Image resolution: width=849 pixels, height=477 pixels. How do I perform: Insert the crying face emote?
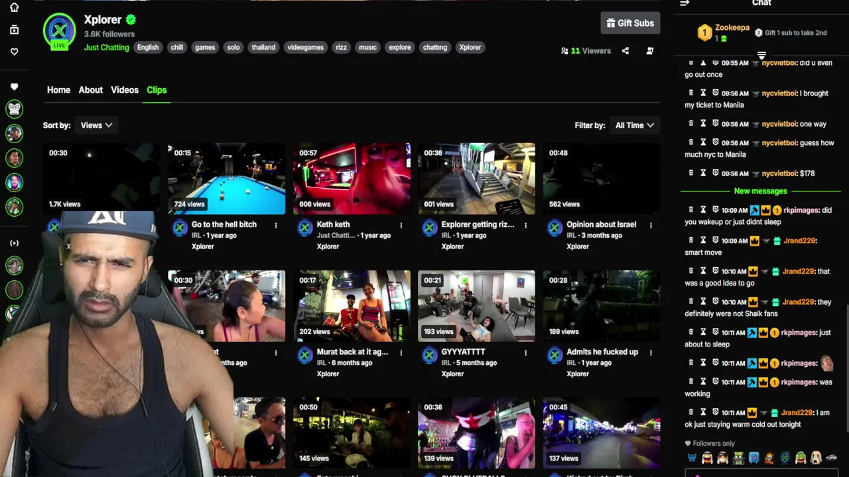(x=816, y=458)
